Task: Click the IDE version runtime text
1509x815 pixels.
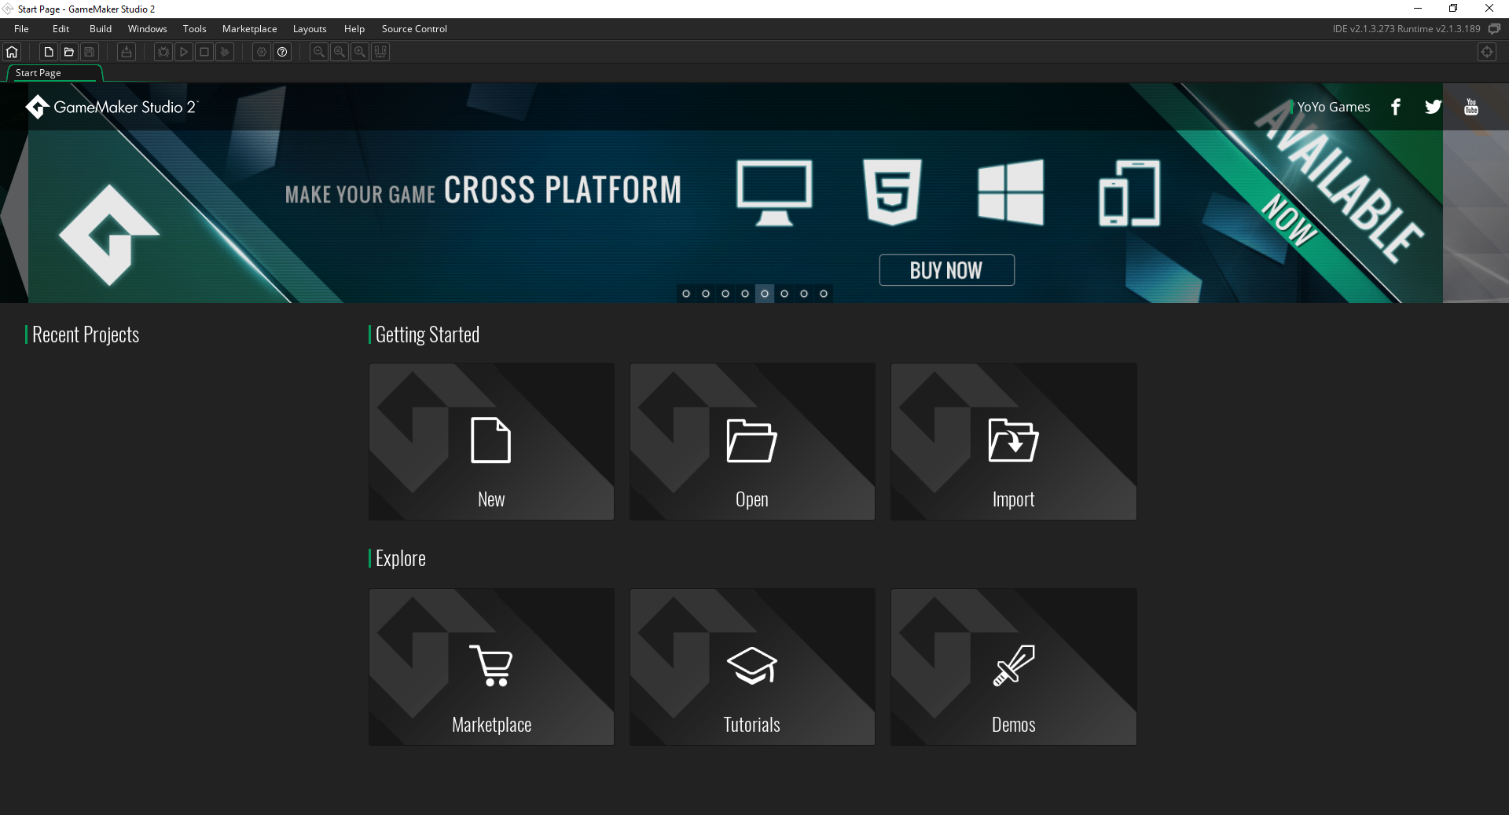Action: (x=1406, y=29)
